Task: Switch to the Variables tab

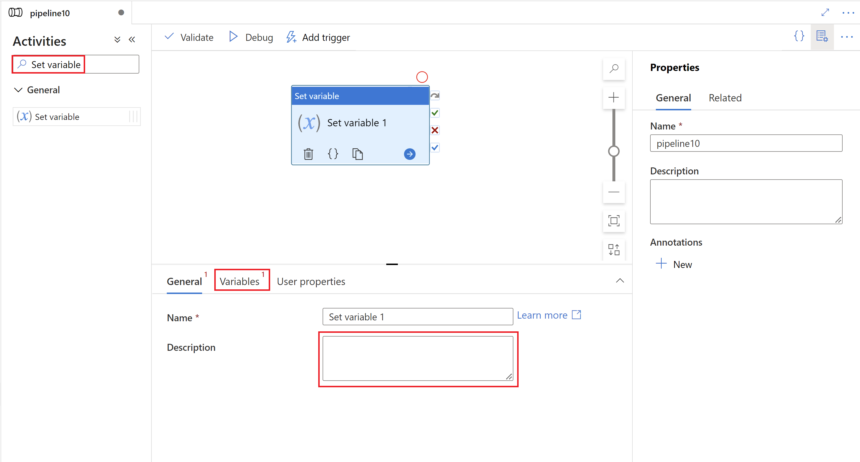Action: (x=239, y=280)
